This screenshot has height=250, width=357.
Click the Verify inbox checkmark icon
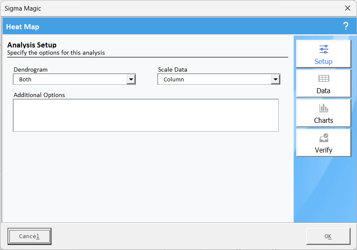[323, 138]
